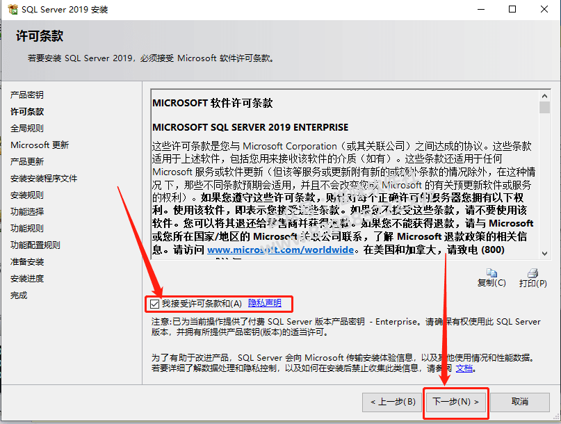Select the 安装安装程序文件 step in sidebar
Screen dimensions: 561x424
tap(44, 178)
